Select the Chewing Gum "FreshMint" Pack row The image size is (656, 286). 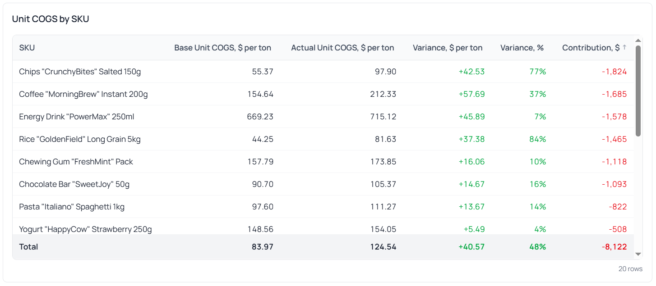pos(76,162)
